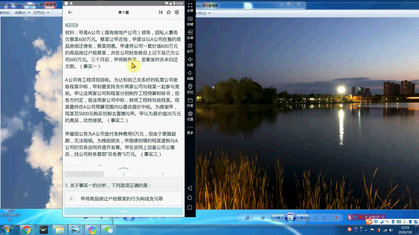Open emulator shared folder (共享)
This screenshot has height=235, width=419.
click(x=190, y=103)
